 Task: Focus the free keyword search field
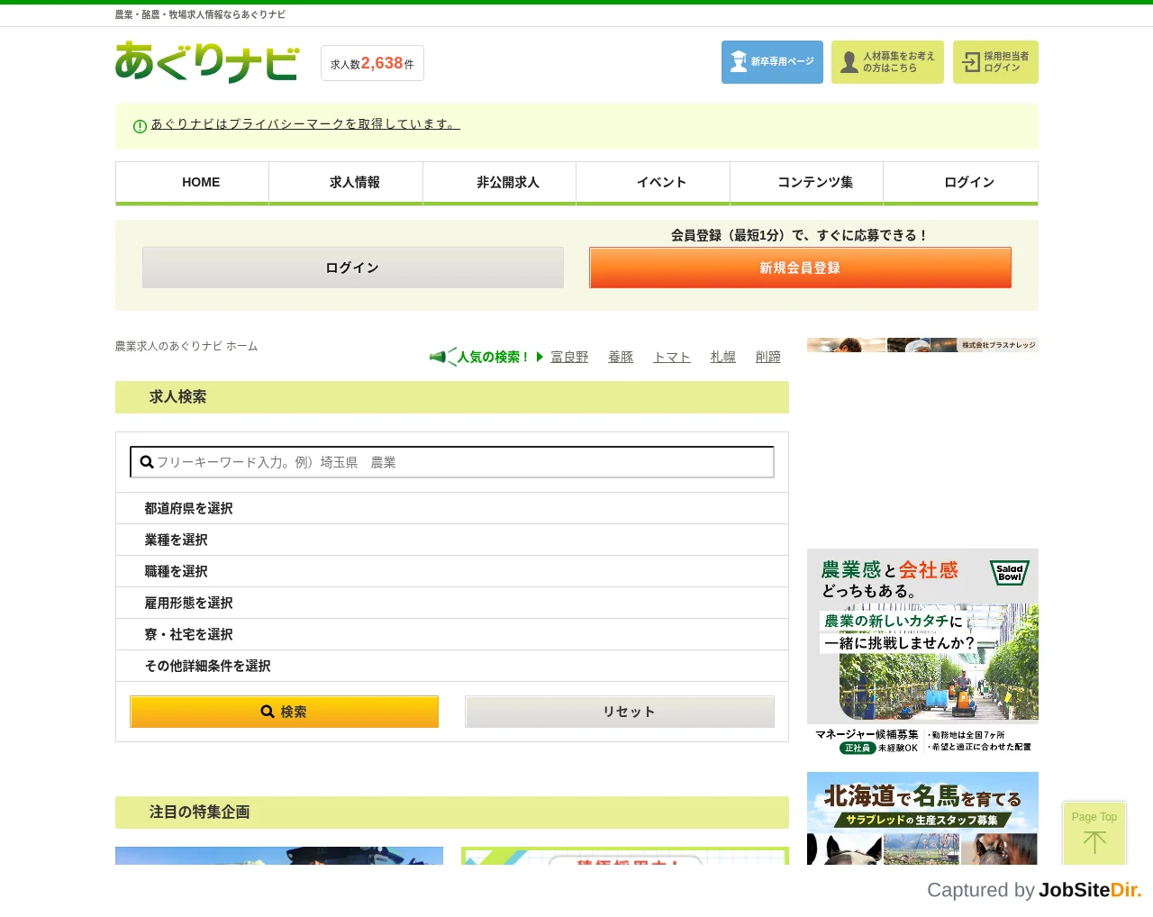452,462
